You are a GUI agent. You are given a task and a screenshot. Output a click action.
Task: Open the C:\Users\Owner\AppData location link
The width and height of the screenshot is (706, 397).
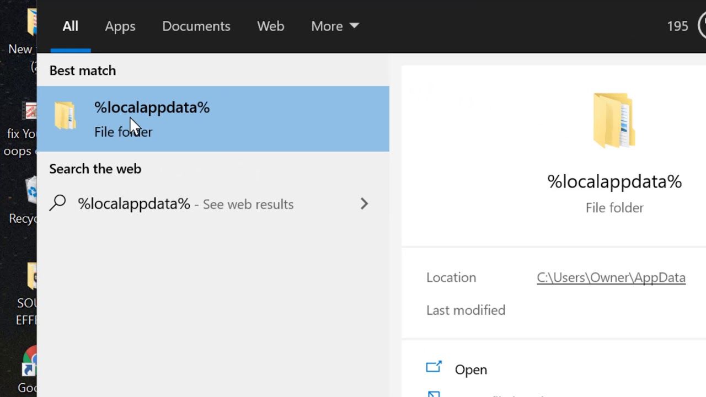pyautogui.click(x=611, y=277)
